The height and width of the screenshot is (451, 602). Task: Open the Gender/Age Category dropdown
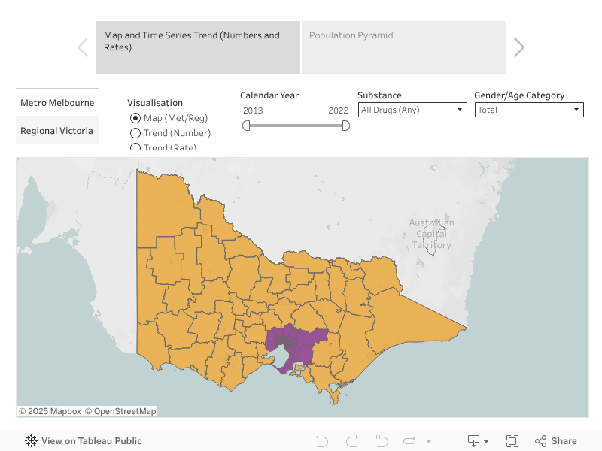[x=529, y=110]
